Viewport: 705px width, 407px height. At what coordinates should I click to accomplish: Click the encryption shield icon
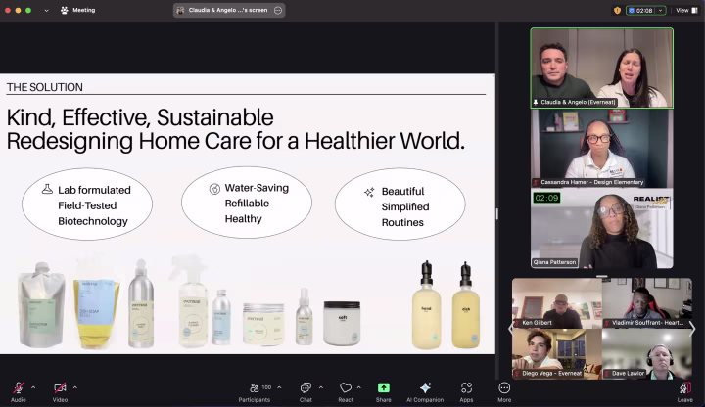pos(617,11)
